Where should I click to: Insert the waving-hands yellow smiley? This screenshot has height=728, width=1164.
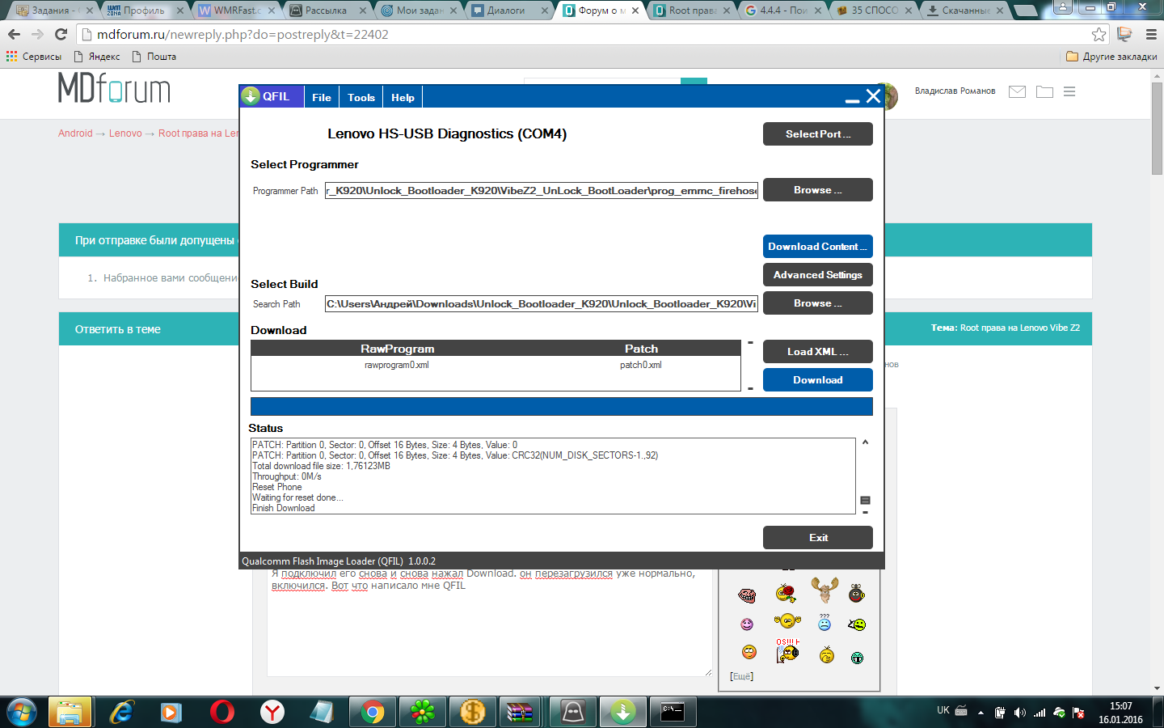click(x=787, y=621)
